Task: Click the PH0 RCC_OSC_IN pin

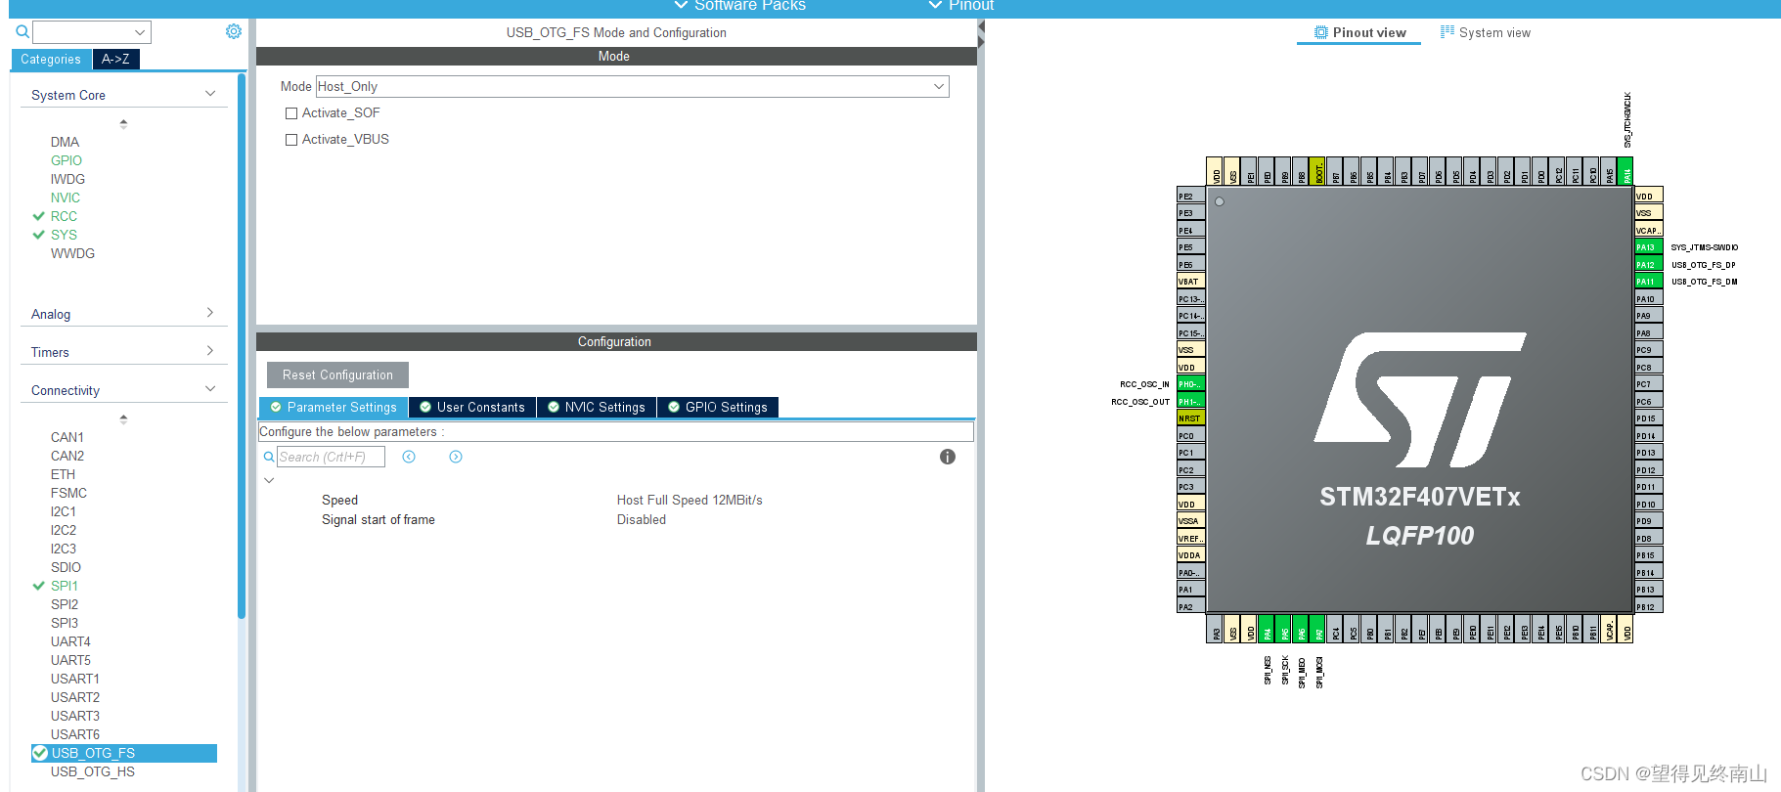Action: 1190,384
